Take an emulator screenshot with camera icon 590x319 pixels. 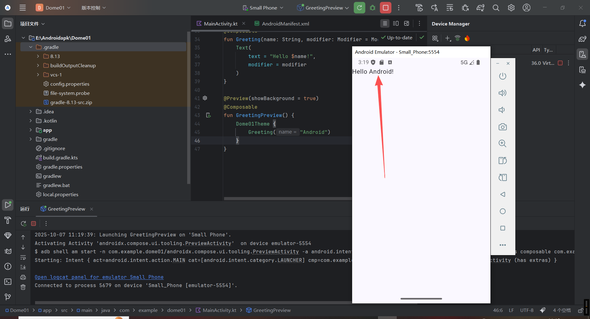502,127
